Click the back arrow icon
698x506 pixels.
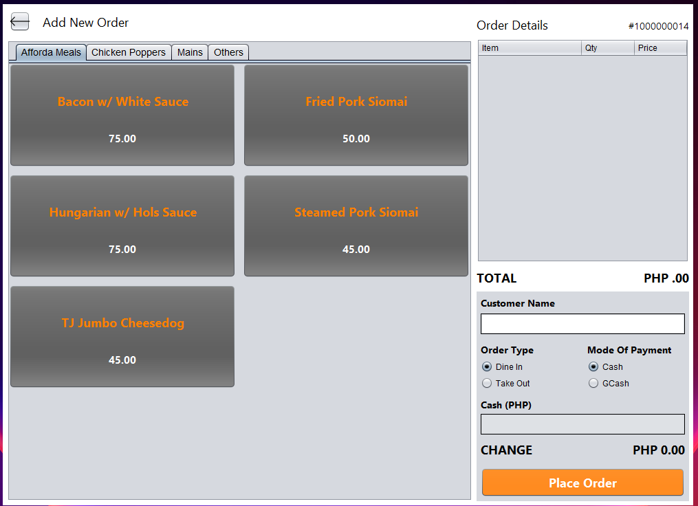(x=20, y=22)
